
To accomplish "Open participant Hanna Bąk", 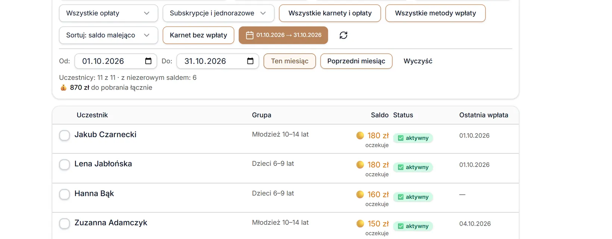I will click(94, 194).
